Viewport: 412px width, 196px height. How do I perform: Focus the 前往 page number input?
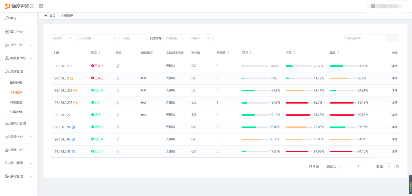point(389,166)
